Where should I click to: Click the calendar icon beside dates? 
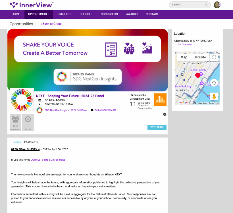40,100
